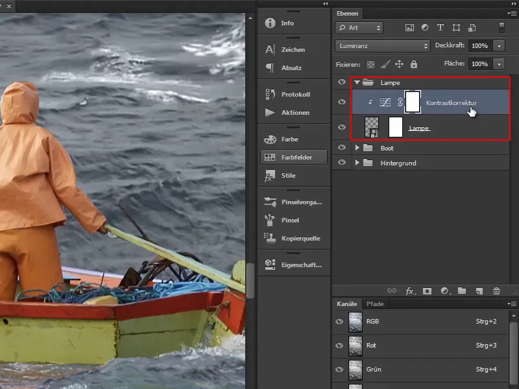
Task: Hide the Lampe group visibility eye
Action: tap(342, 82)
